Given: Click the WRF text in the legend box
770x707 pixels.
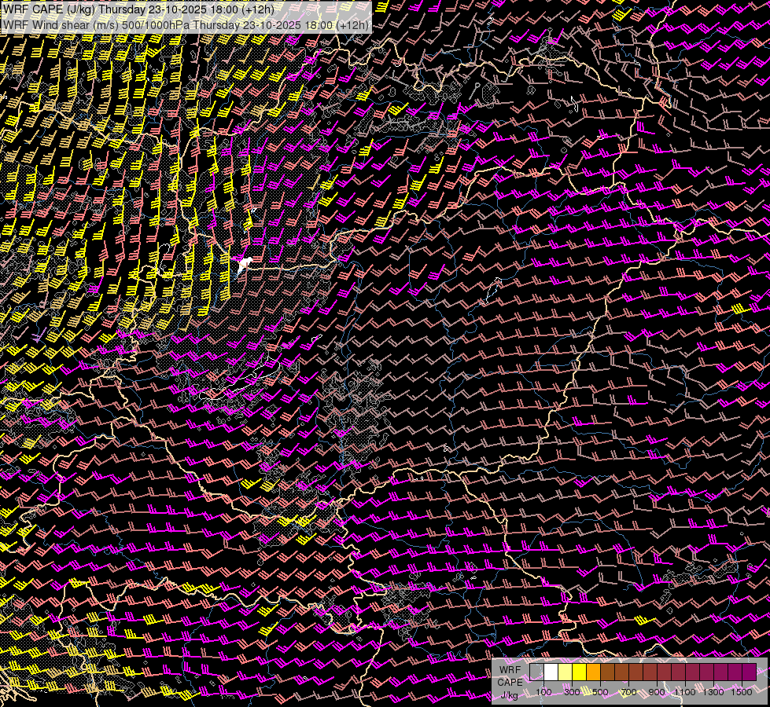Looking at the screenshot, I should 509,670.
